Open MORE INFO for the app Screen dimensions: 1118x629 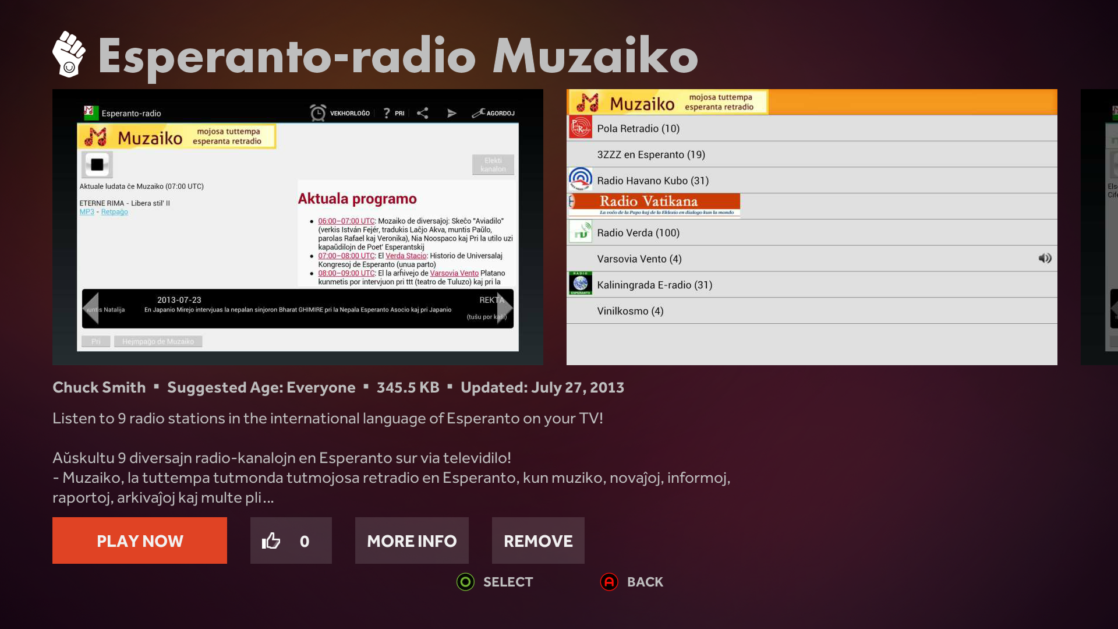click(412, 540)
